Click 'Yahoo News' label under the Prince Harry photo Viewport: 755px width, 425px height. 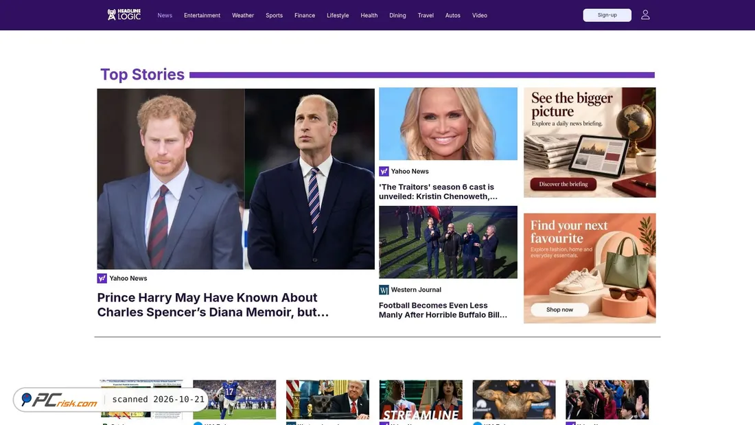click(x=128, y=278)
